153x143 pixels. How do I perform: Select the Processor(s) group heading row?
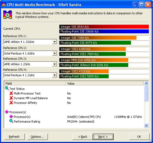(74, 112)
